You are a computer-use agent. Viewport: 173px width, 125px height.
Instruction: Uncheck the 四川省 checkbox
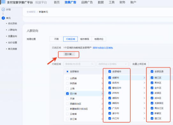67,94
